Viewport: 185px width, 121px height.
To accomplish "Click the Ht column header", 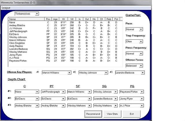I will pos(64,19).
